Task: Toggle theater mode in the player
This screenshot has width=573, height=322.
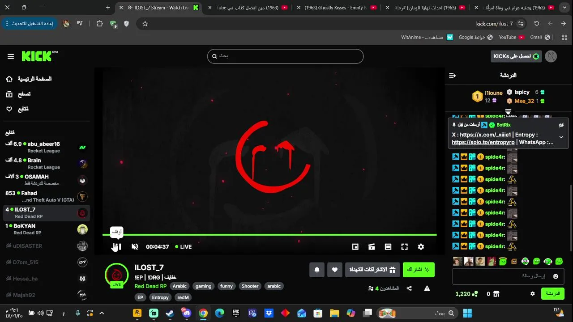Action: click(388, 246)
